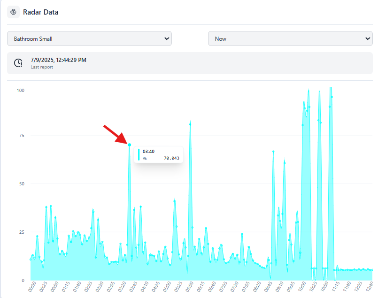Open the Now time range selector
Image resolution: width=378 pixels, height=298 pixels.
pos(290,38)
